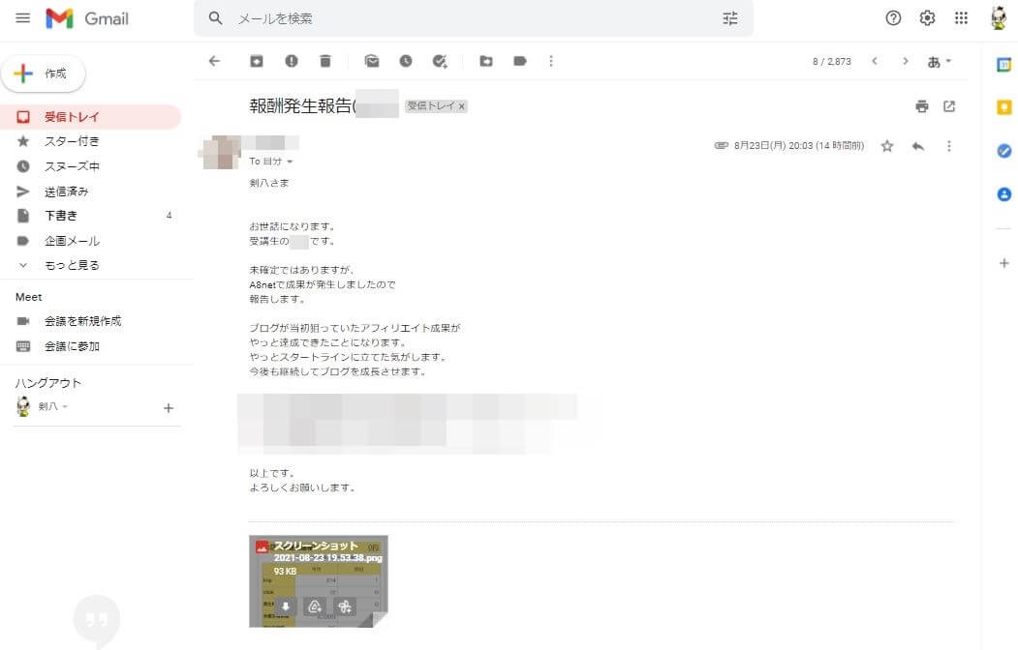The width and height of the screenshot is (1018, 650).
Task: Remove the 受信トレイ label via its x
Action: (462, 106)
